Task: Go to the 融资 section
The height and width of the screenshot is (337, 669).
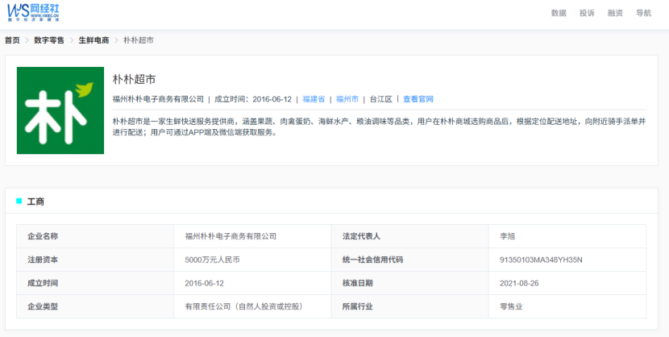Action: coord(615,13)
